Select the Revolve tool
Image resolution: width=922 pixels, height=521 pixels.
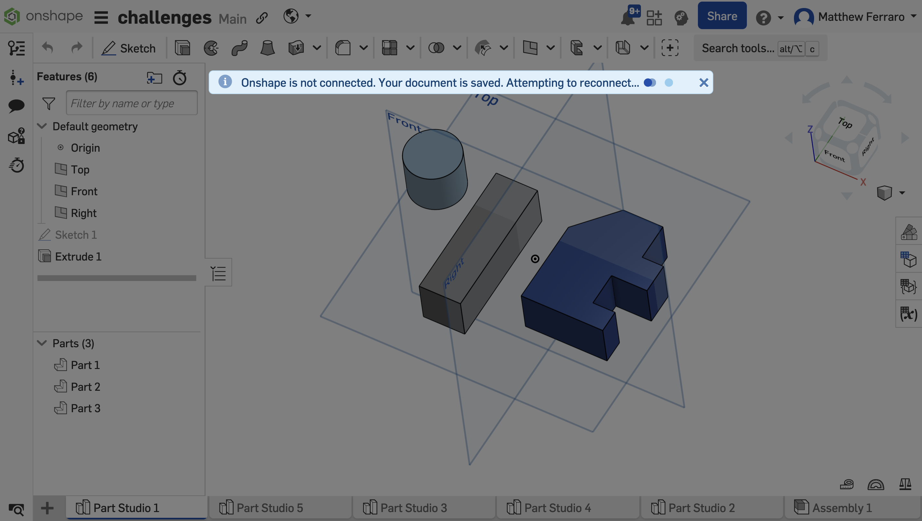click(x=211, y=48)
